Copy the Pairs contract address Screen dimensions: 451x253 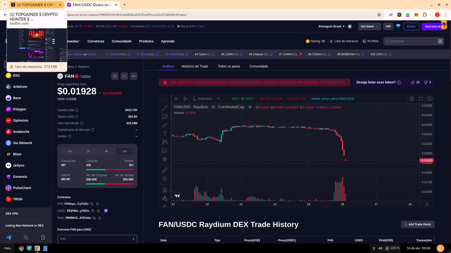[x=94, y=218]
